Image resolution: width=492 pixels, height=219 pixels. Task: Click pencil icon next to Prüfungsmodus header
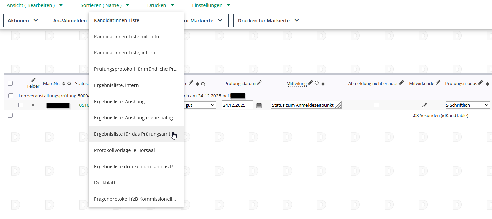click(481, 83)
